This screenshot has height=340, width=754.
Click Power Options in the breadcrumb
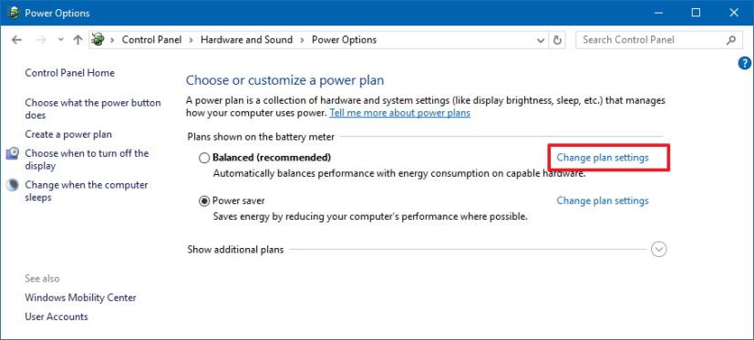[345, 40]
